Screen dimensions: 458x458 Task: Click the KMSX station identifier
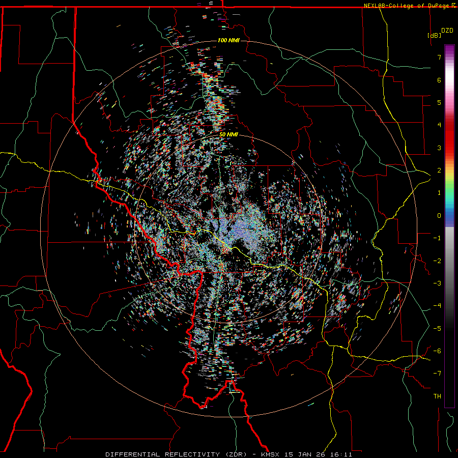tap(270, 454)
